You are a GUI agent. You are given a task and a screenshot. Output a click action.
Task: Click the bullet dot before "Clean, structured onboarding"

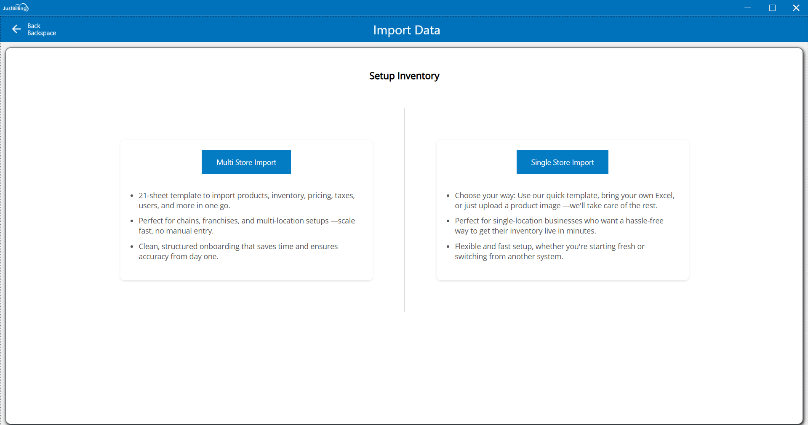132,247
